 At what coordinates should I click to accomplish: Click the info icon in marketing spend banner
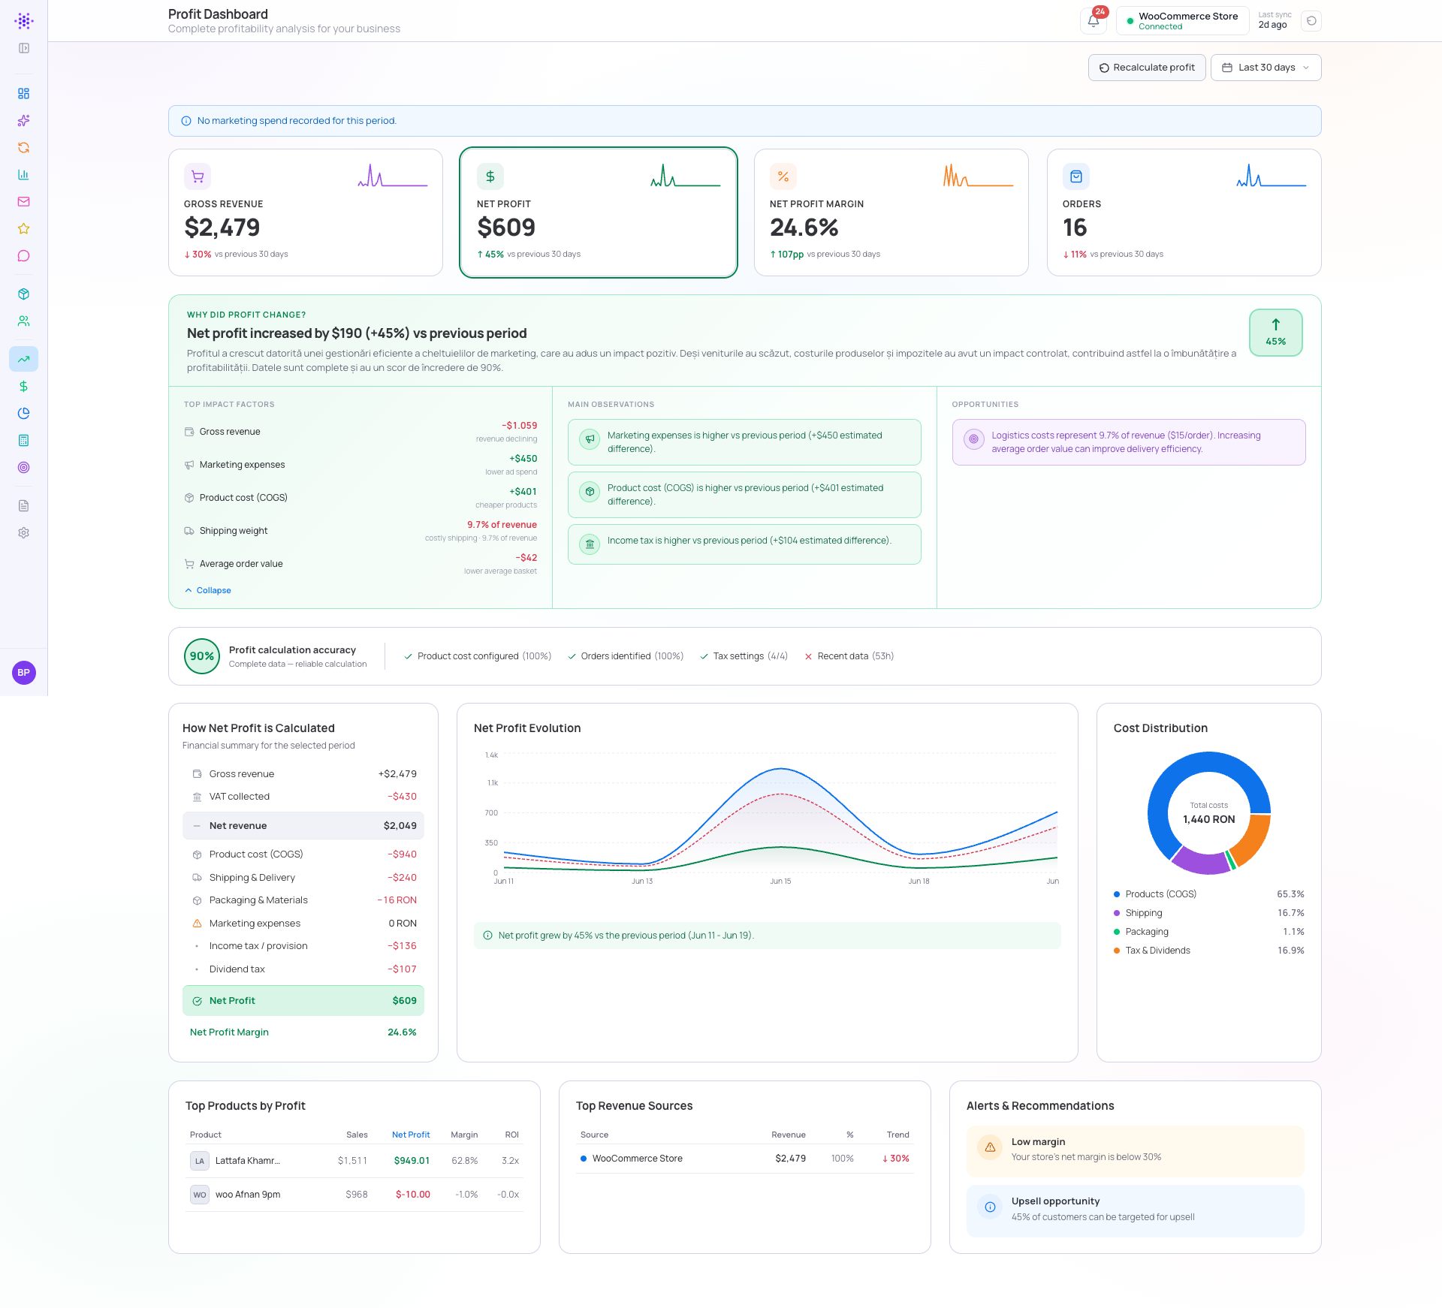pos(186,121)
